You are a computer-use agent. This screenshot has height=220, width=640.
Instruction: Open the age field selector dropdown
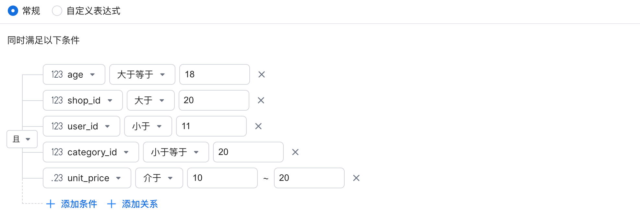(x=74, y=74)
